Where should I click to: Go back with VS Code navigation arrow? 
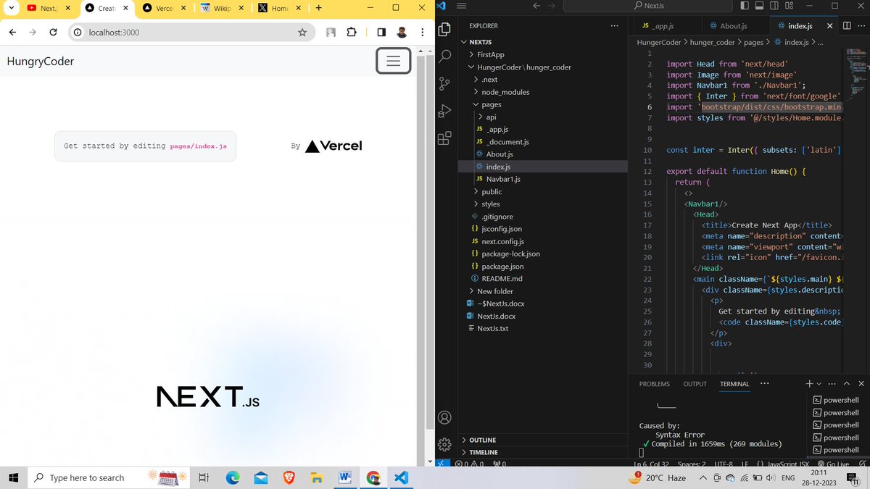click(x=536, y=6)
